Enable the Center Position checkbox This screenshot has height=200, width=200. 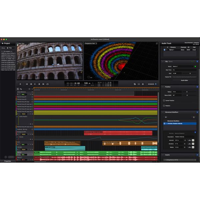pyautogui.click(x=164, y=101)
